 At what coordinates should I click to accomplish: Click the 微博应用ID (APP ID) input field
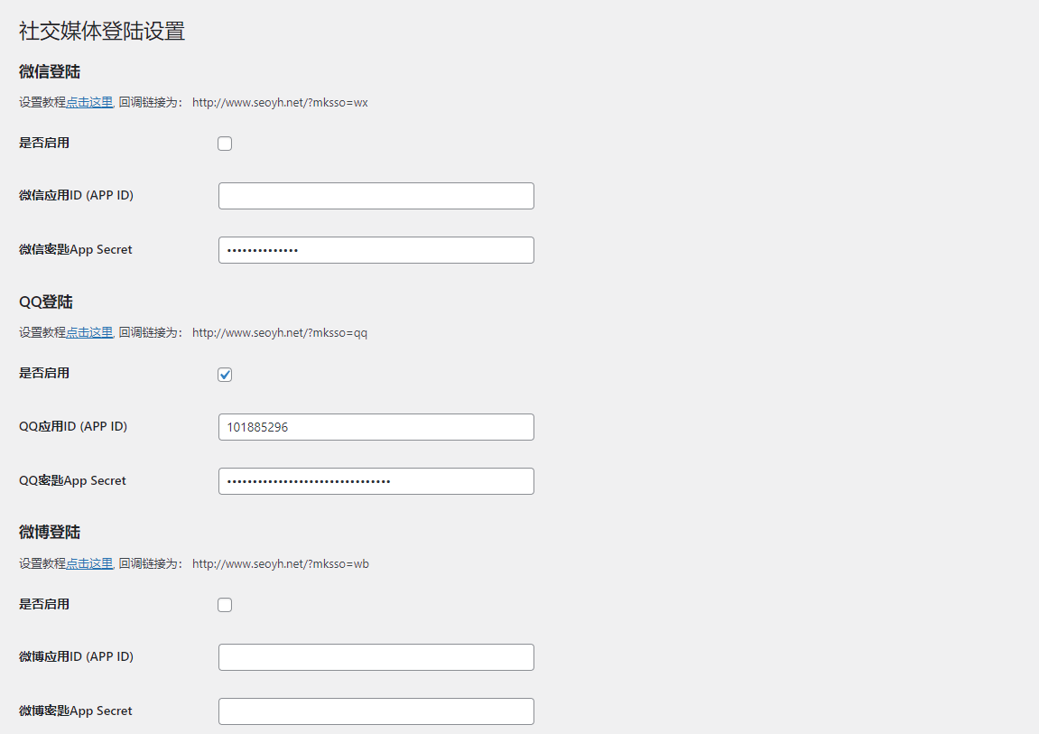tap(376, 657)
